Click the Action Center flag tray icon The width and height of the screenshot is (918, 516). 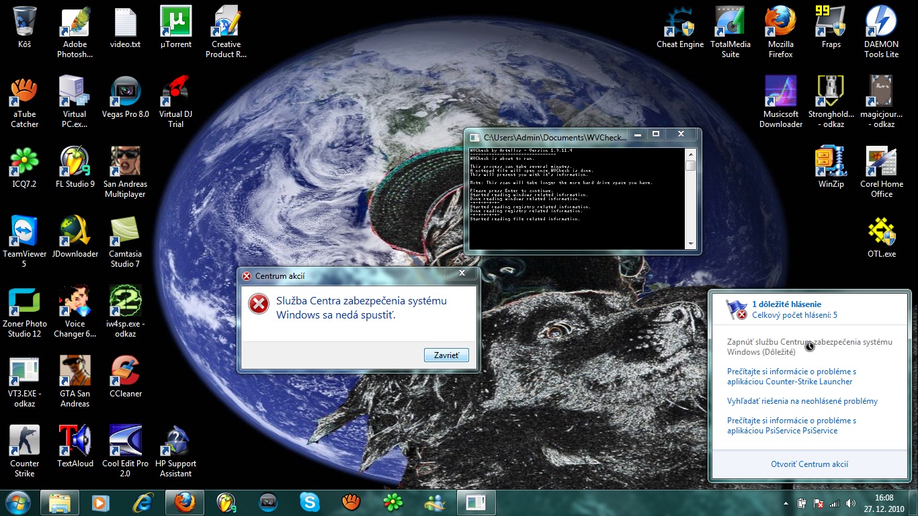click(819, 503)
